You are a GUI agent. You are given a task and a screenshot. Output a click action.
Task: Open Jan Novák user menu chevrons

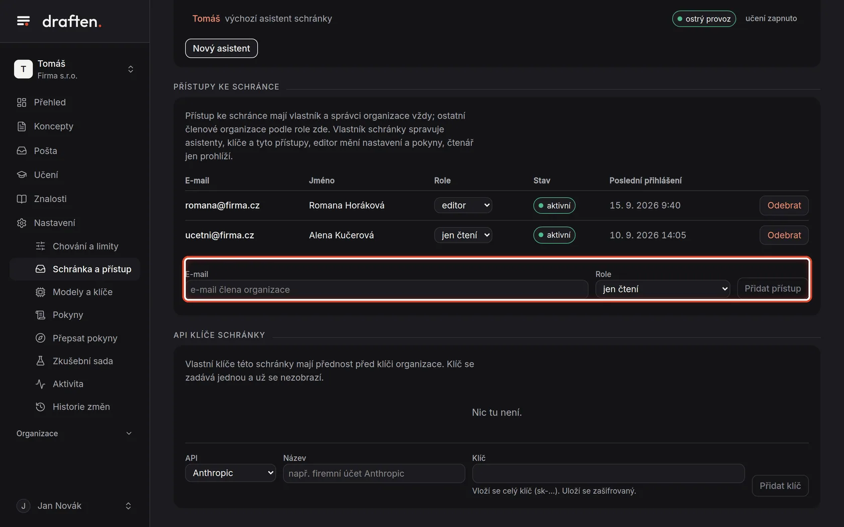128,506
